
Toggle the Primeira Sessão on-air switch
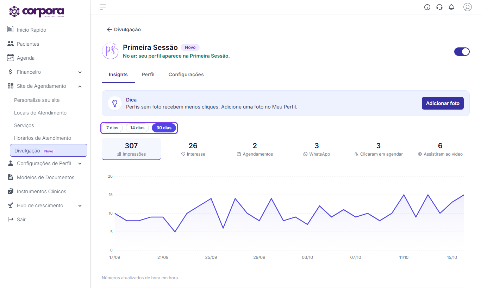[462, 52]
